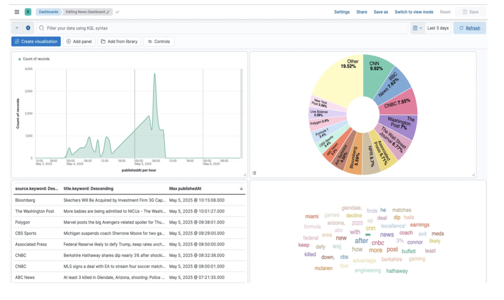Select BBC News pie slice
The height and width of the screenshot is (300, 504).
[393, 84]
